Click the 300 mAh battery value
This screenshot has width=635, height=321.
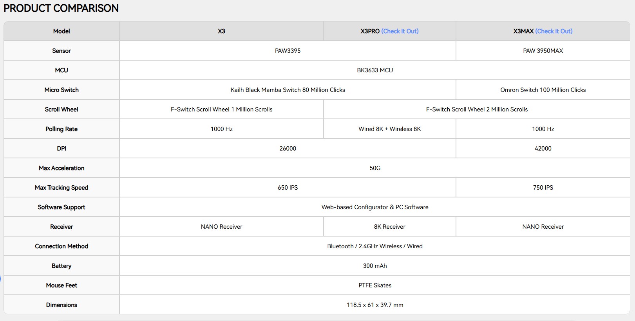click(x=375, y=266)
